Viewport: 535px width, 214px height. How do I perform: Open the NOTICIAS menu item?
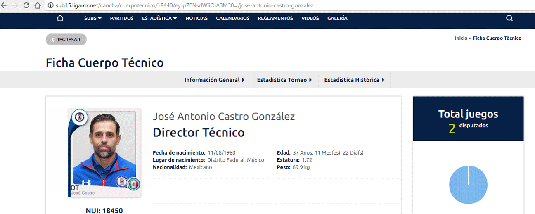[196, 18]
